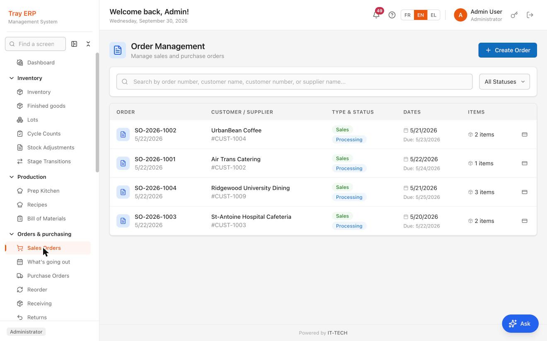This screenshot has width=547, height=341.
Task: Click customer name UrbanBean Coffee
Action: point(236,130)
